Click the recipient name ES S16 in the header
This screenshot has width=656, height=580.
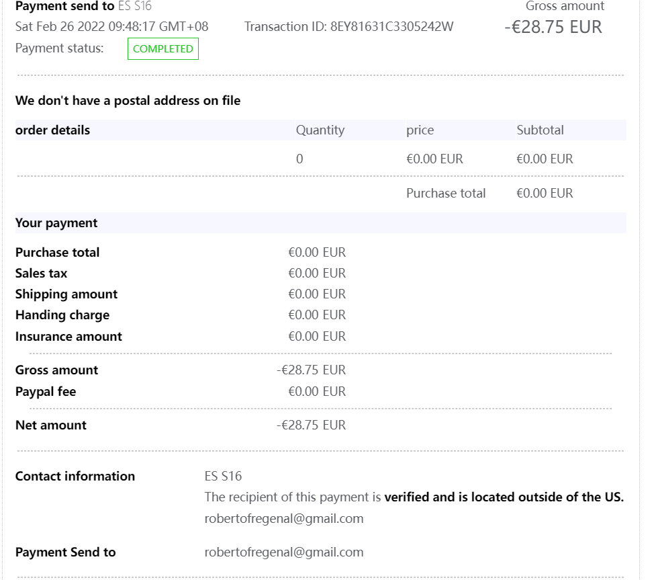pyautogui.click(x=134, y=7)
